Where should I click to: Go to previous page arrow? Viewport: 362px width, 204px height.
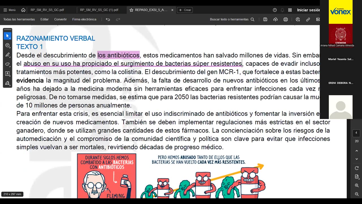click(x=357, y=151)
